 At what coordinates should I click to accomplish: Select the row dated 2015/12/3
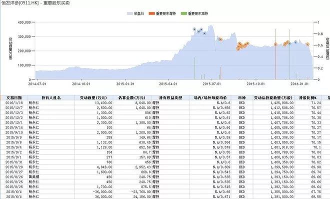165,113
